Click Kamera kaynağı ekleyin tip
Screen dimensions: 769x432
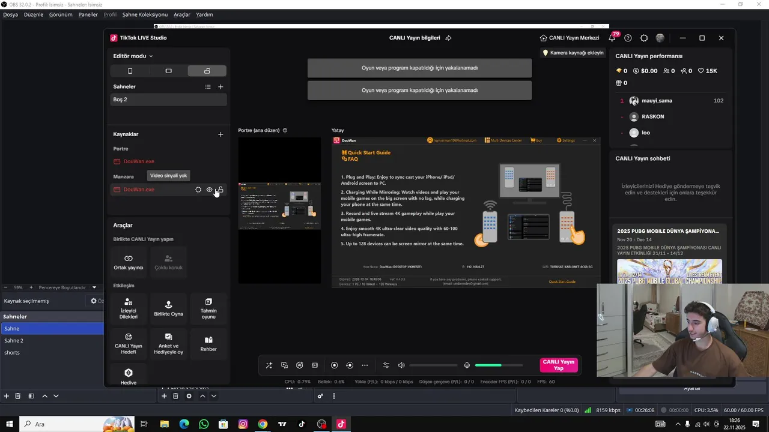[x=573, y=53]
